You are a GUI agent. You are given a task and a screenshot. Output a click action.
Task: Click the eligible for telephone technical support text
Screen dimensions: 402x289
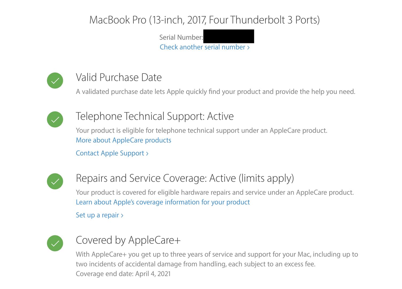[x=202, y=131]
